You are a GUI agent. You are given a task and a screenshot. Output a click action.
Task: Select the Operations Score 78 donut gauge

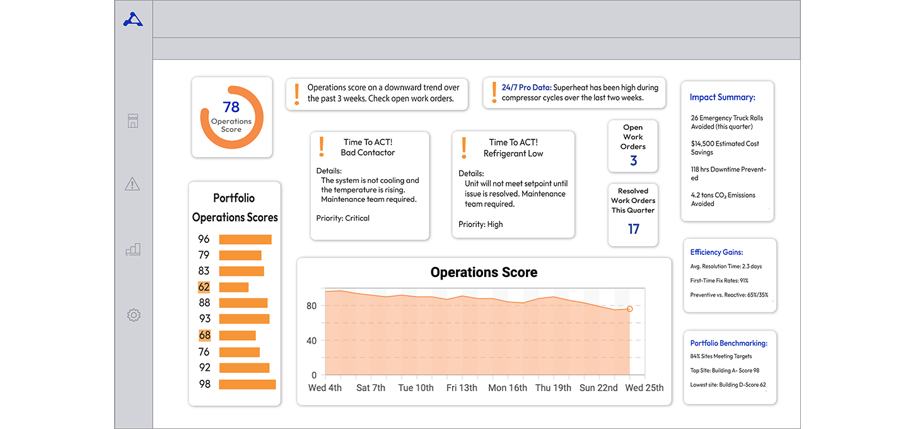point(231,117)
